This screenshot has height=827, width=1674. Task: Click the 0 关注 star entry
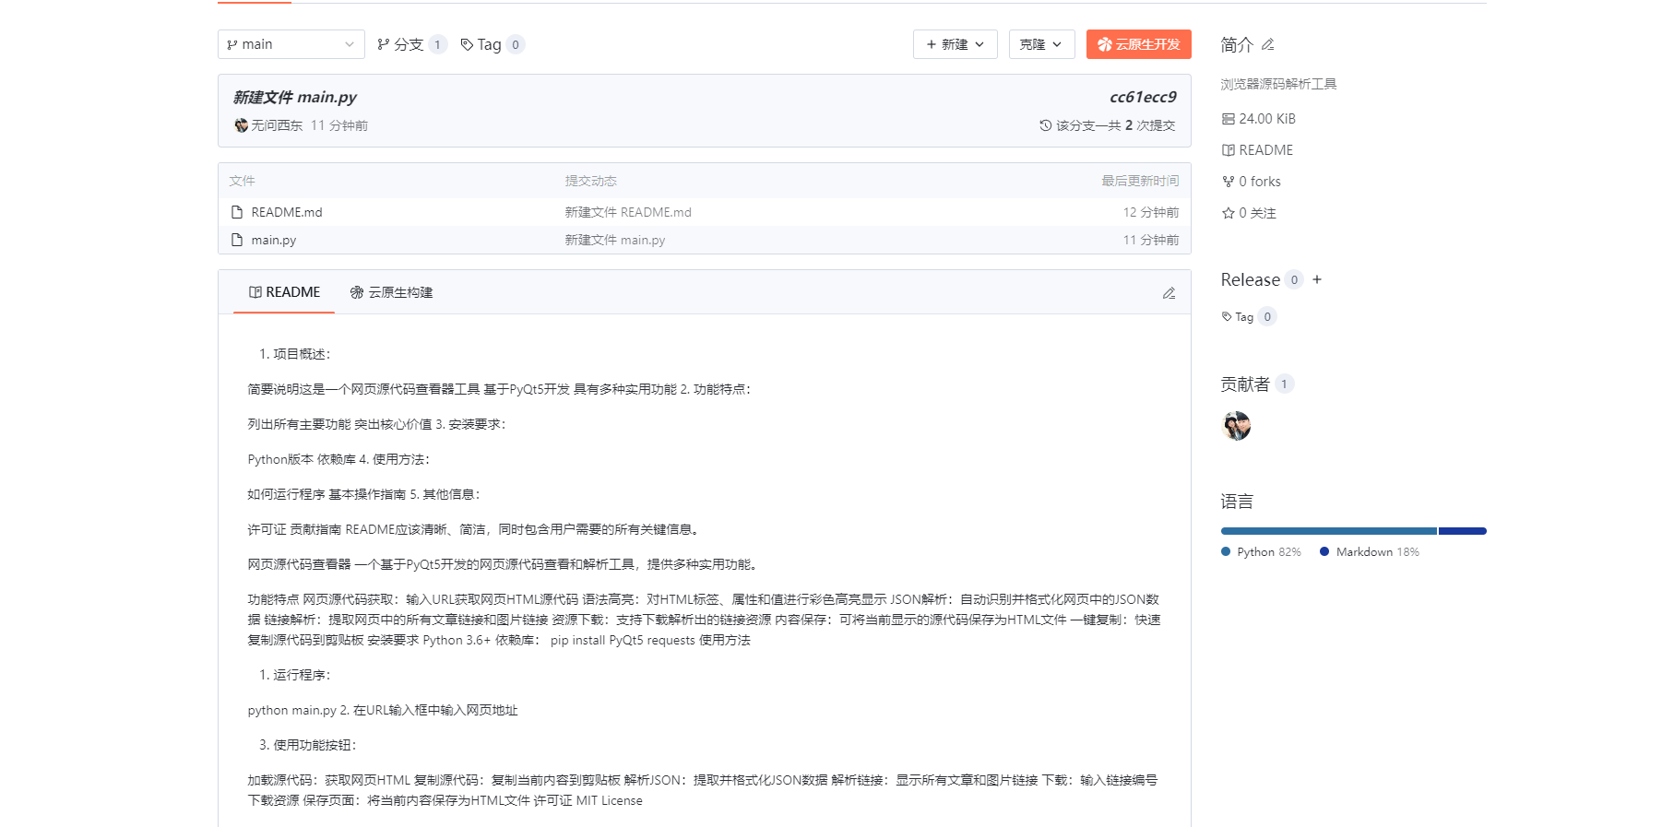tap(1249, 213)
